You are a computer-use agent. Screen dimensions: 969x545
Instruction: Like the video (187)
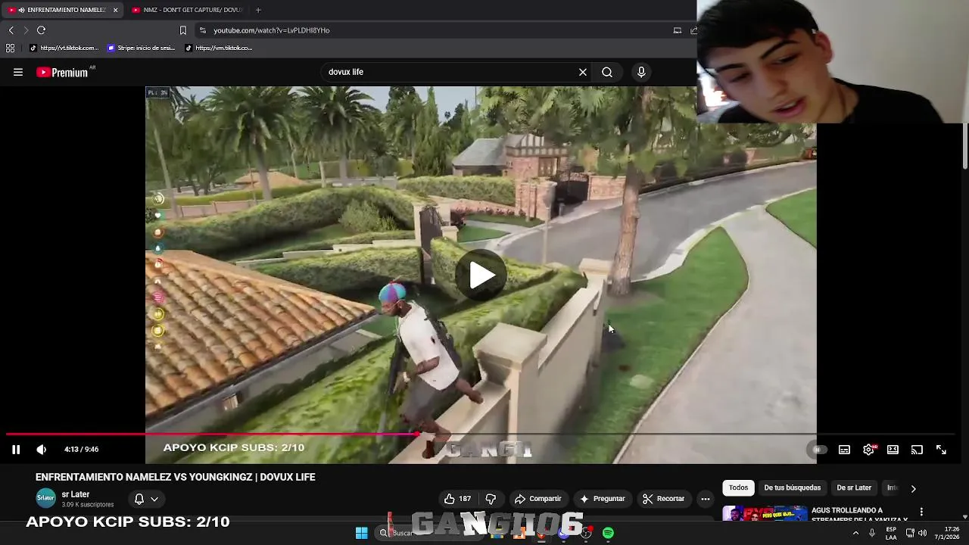click(x=457, y=499)
